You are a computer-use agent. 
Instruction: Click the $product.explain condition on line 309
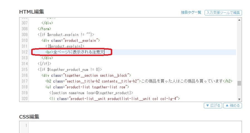tap(66, 35)
